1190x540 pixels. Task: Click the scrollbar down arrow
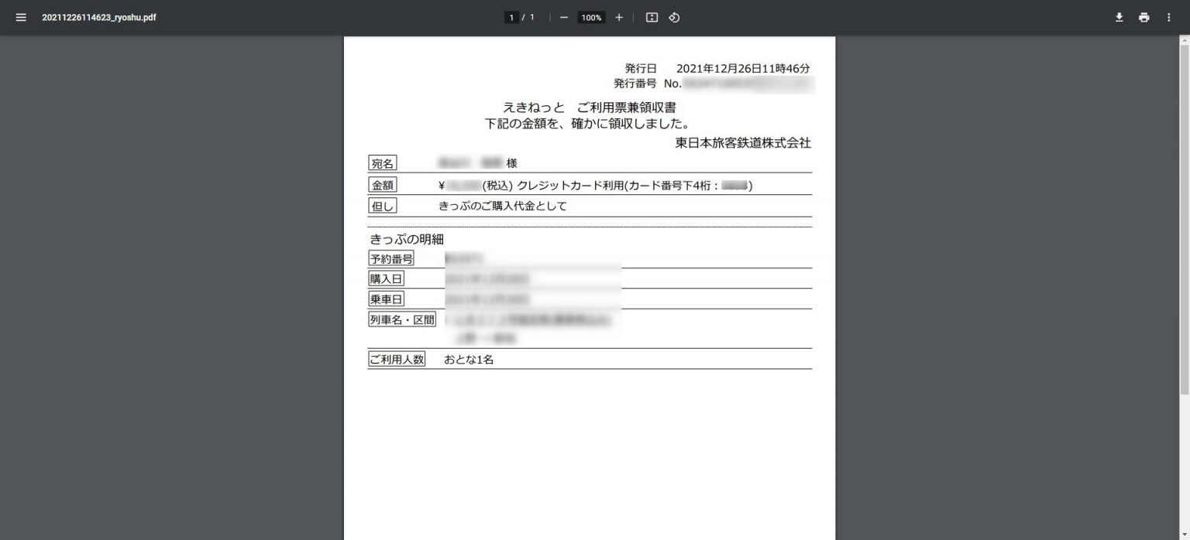pos(1185,535)
